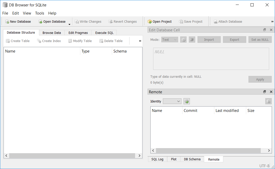Click the word wrap lines icon

(192, 40)
